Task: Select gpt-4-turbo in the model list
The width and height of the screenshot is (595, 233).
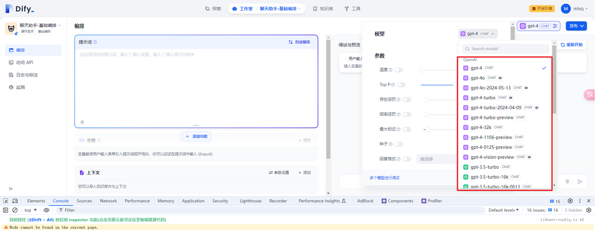Action: pyautogui.click(x=505, y=97)
